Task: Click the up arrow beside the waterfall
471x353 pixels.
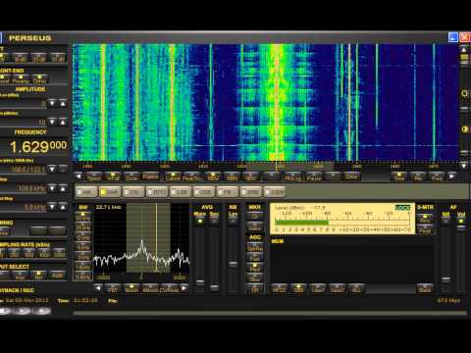Action: [x=464, y=50]
